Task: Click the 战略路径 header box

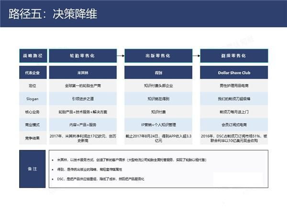Action: (32, 56)
